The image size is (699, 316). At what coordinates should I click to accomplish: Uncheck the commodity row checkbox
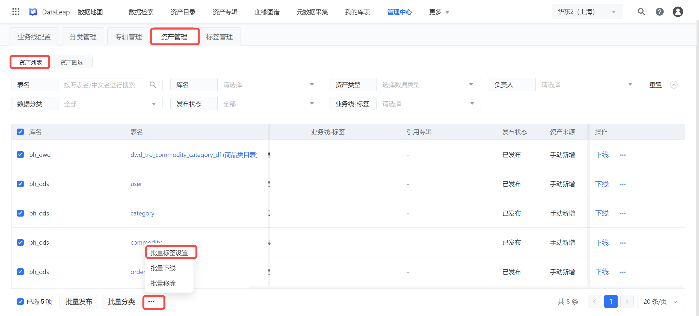tap(20, 242)
